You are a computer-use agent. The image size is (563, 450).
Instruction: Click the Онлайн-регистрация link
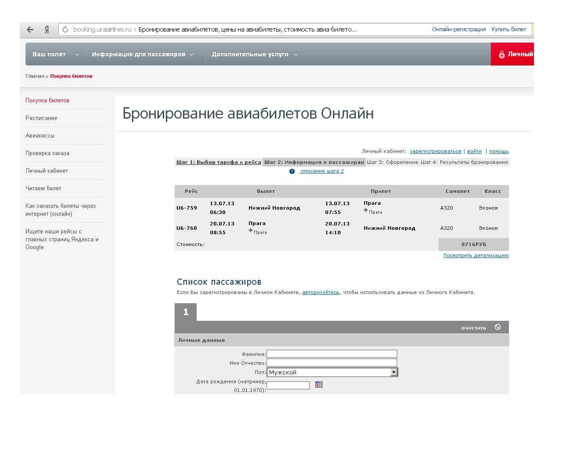(x=459, y=29)
